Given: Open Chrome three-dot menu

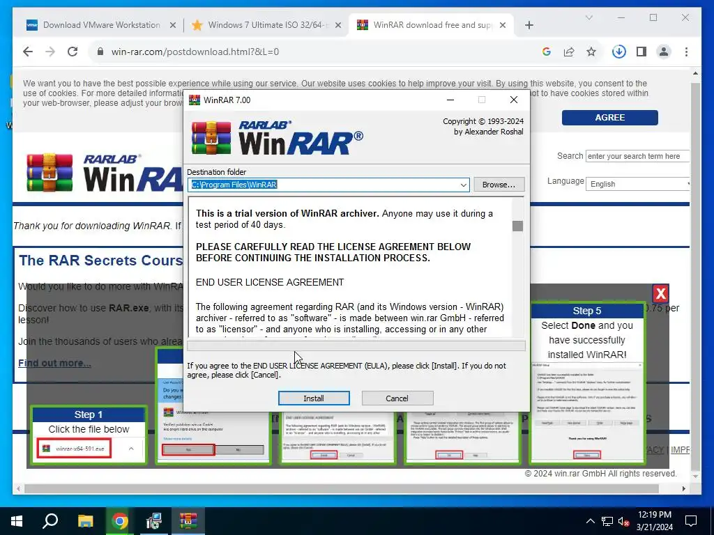Looking at the screenshot, I should coord(686,52).
